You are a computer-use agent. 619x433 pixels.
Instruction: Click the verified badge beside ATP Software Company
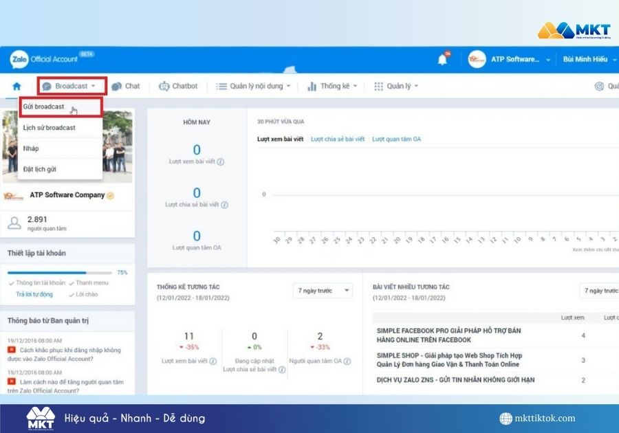tap(111, 195)
